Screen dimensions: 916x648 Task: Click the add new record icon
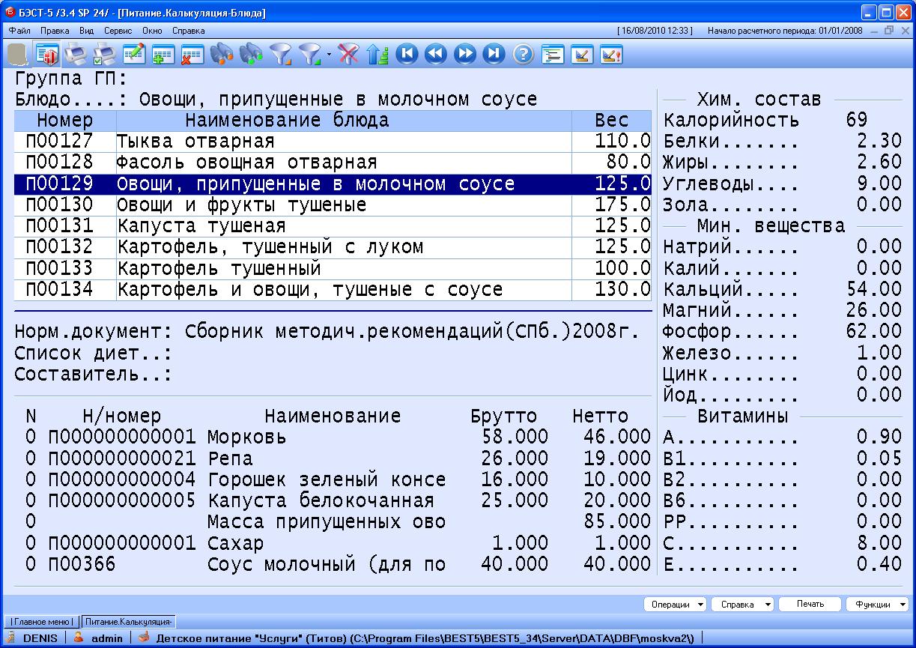coord(163,54)
